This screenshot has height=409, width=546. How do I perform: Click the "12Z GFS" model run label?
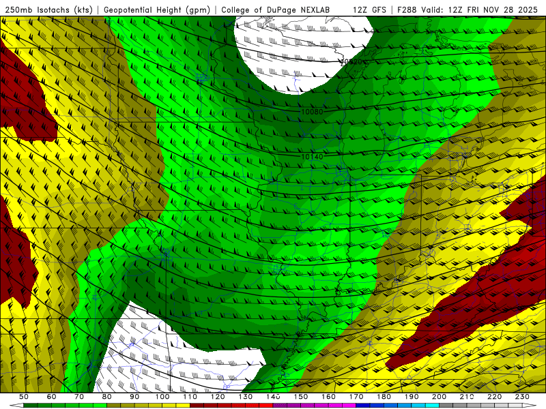(x=369, y=10)
